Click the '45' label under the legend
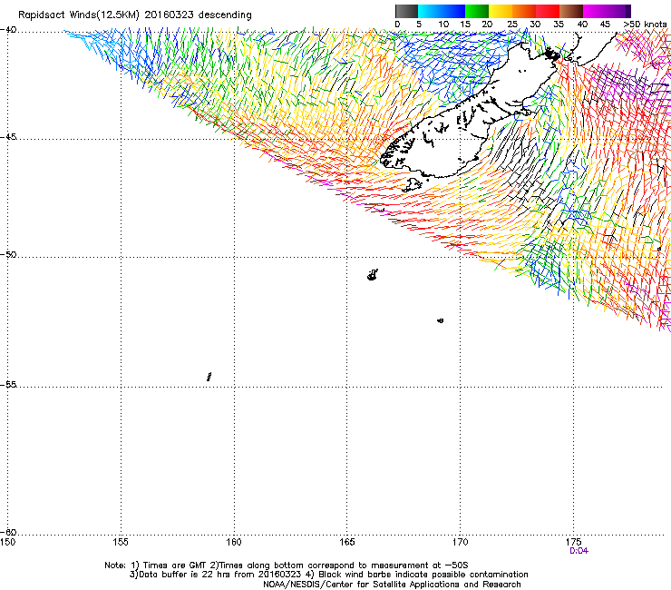Image resolution: width=671 pixels, height=590 pixels. click(605, 25)
